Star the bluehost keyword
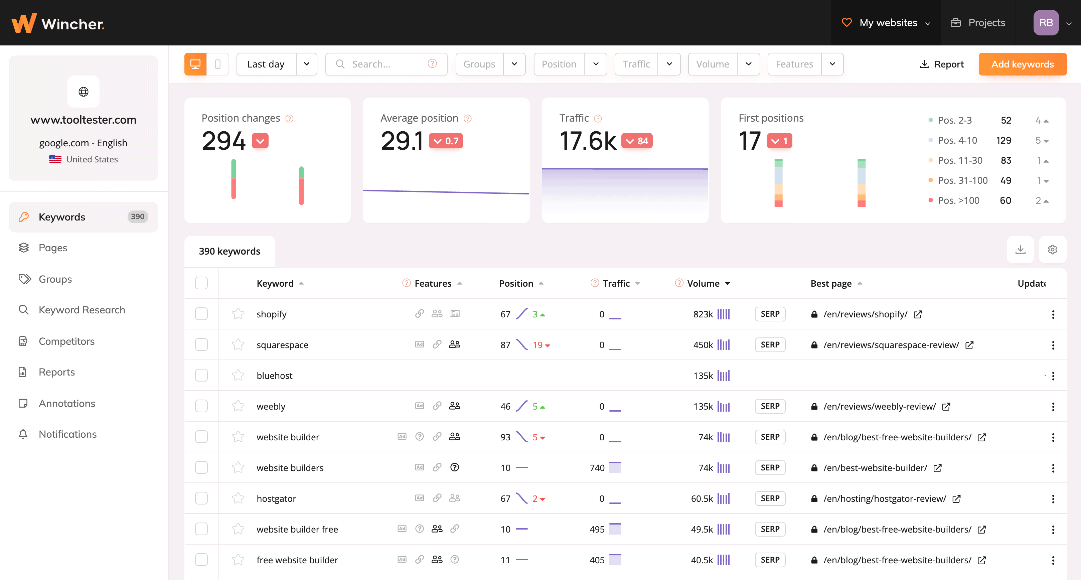This screenshot has height=580, width=1081. tap(238, 375)
